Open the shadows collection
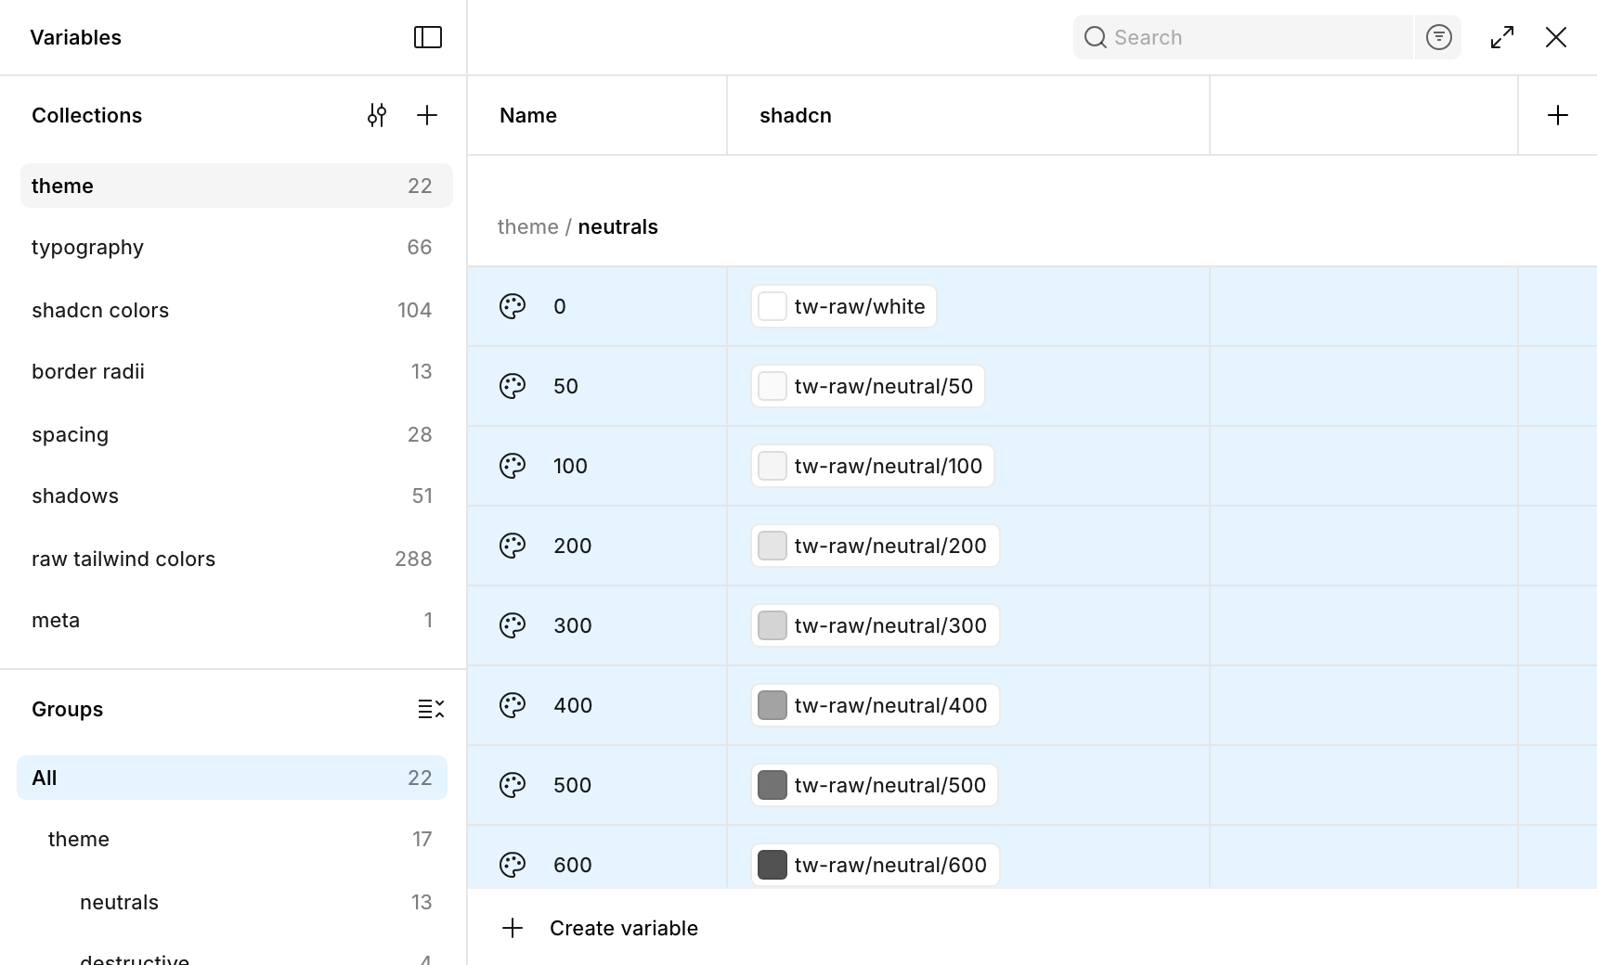Image resolution: width=1597 pixels, height=965 pixels. (236, 495)
